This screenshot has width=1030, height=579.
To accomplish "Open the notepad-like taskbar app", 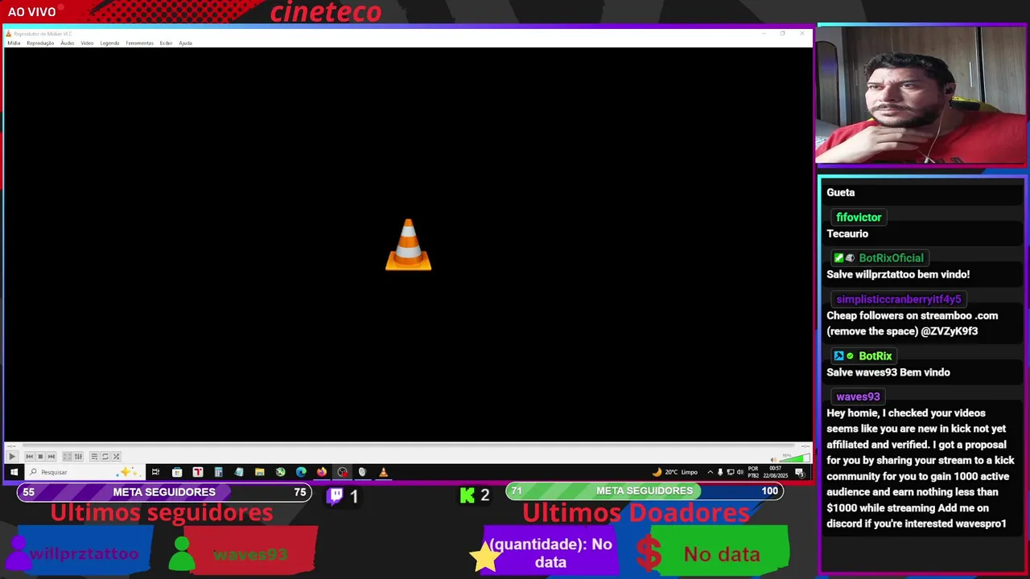I will pos(239,472).
